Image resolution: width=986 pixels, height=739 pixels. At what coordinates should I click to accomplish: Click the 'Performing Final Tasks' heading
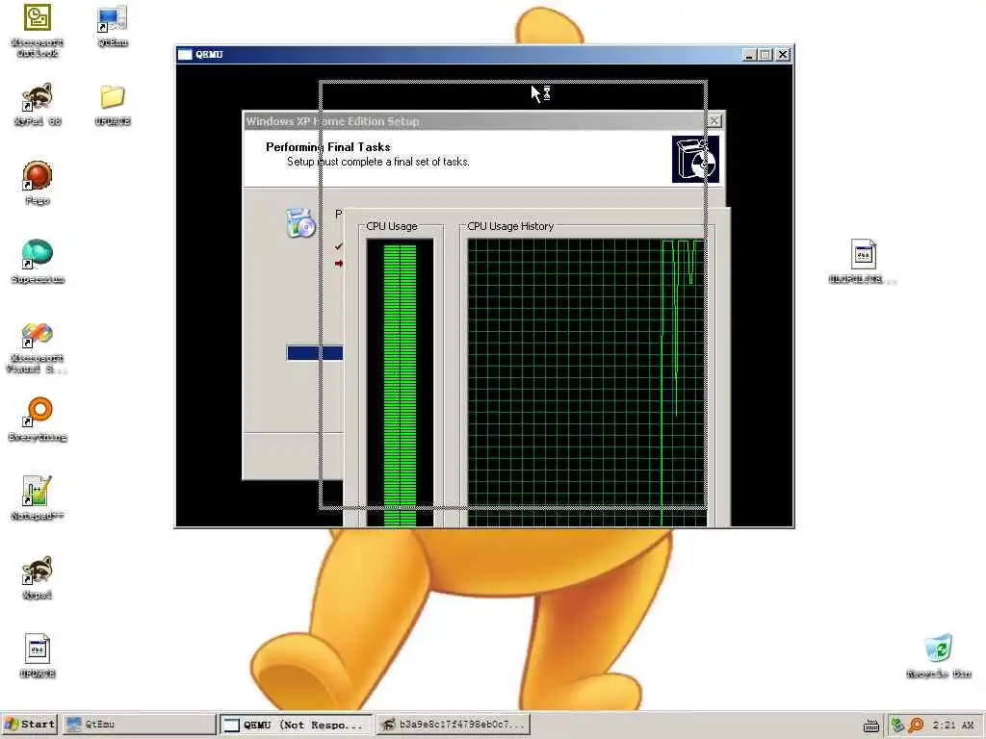pyautogui.click(x=327, y=147)
